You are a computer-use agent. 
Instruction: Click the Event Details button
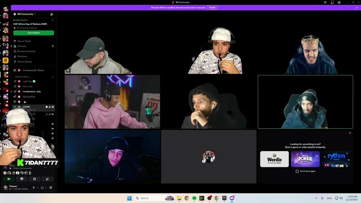coord(34,33)
